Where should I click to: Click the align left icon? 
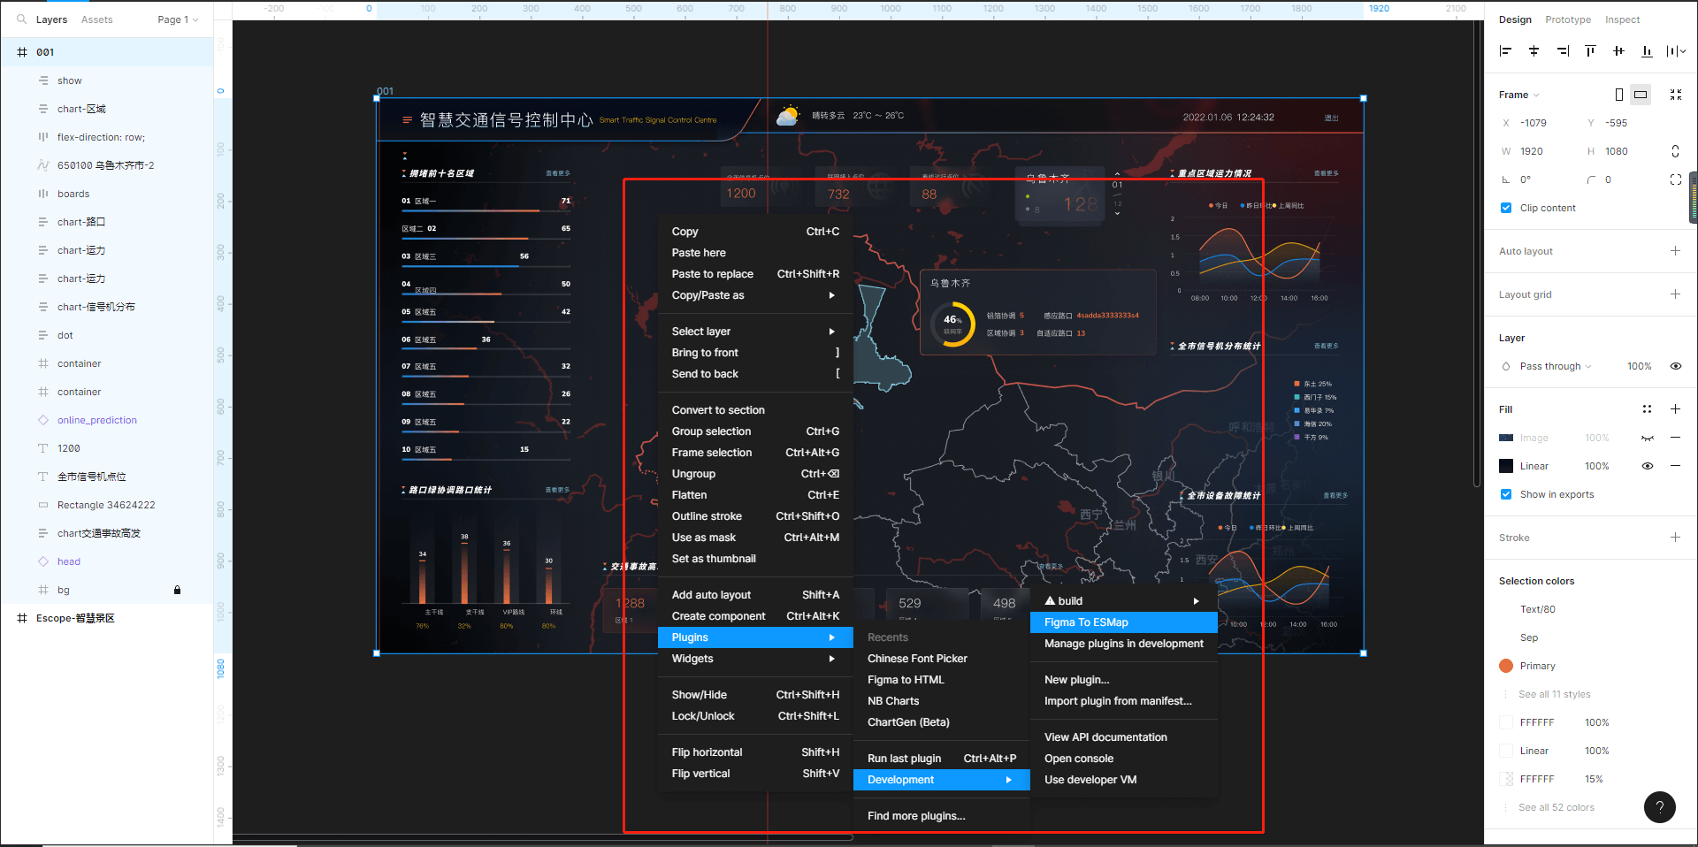tap(1505, 51)
